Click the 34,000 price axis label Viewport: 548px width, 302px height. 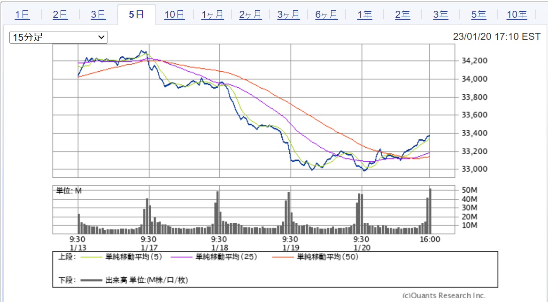475,79
